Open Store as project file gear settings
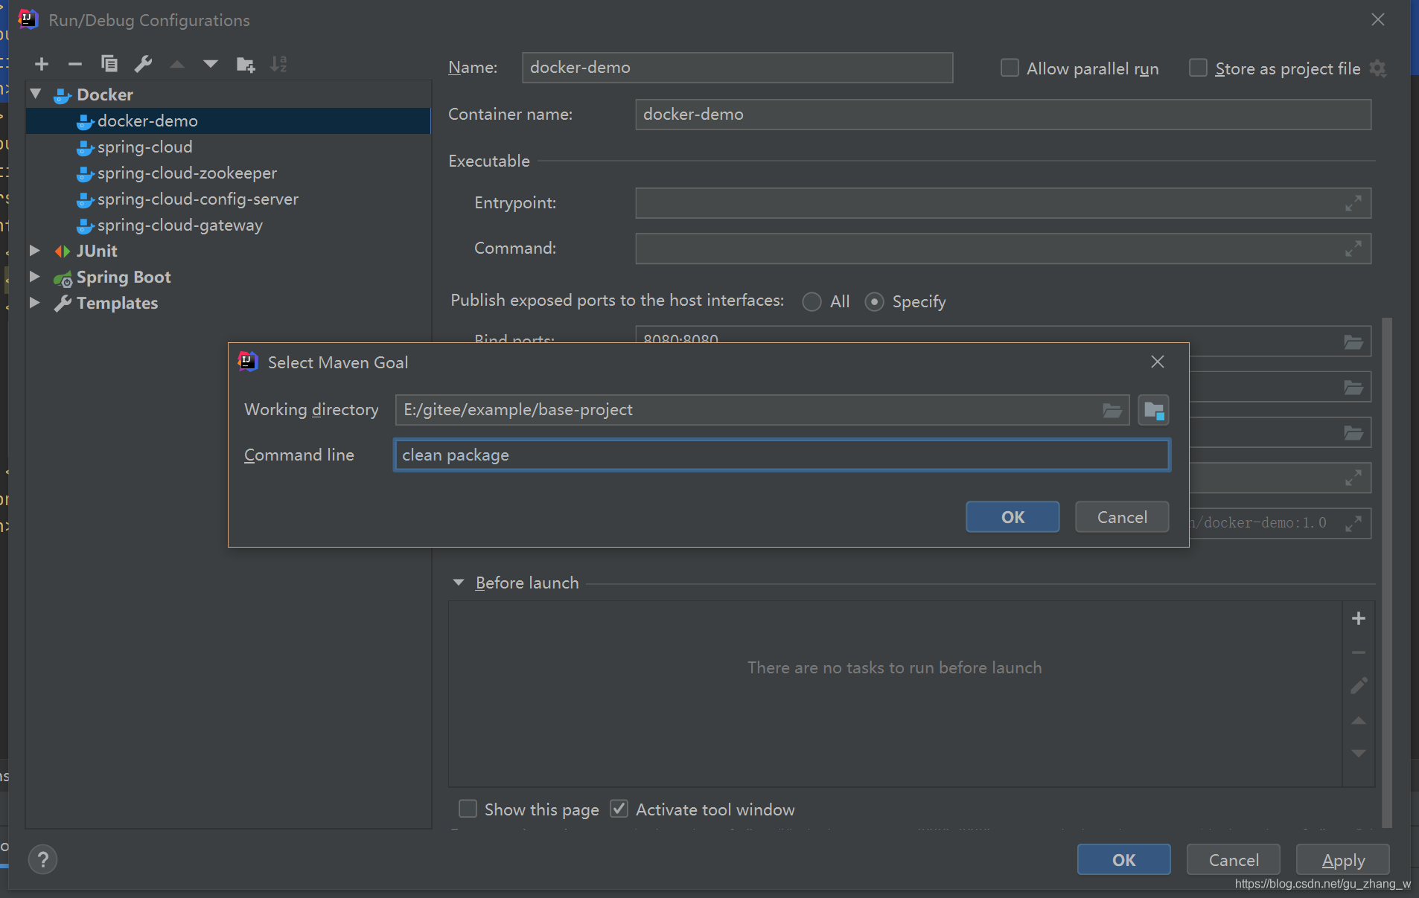The width and height of the screenshot is (1419, 898). (x=1378, y=68)
